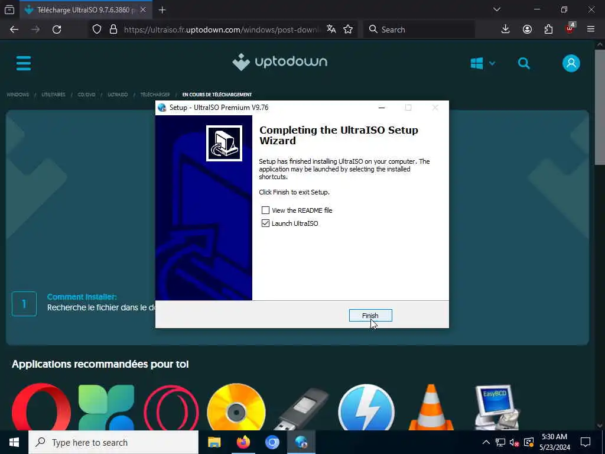605x454 pixels.
Task: Open the EasyBCD recommended app
Action: (x=496, y=407)
